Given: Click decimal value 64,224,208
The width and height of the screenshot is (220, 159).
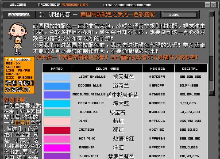Looking at the screenshot, I should pyautogui.click(x=189, y=112).
